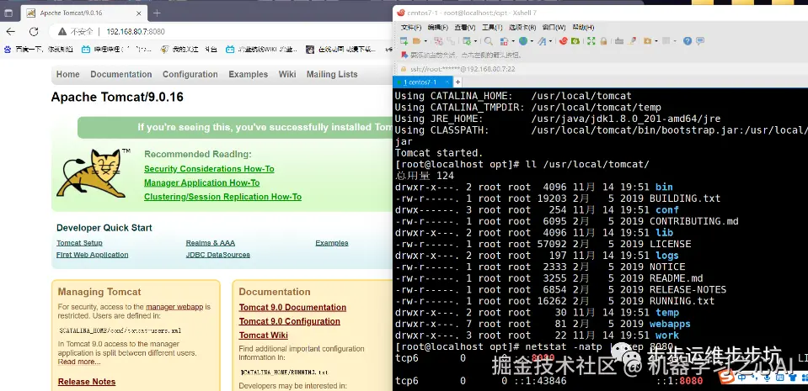Expand the font icon's dropdown arrow
Image resolution: width=808 pixels, height=391 pixels.
pyautogui.click(x=551, y=41)
